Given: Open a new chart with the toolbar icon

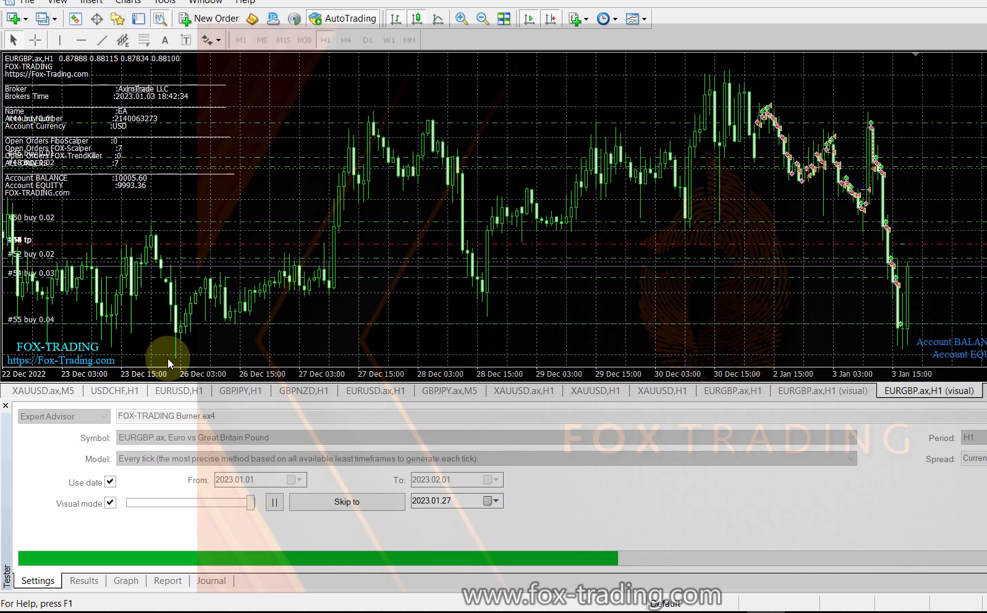Looking at the screenshot, I should [13, 19].
